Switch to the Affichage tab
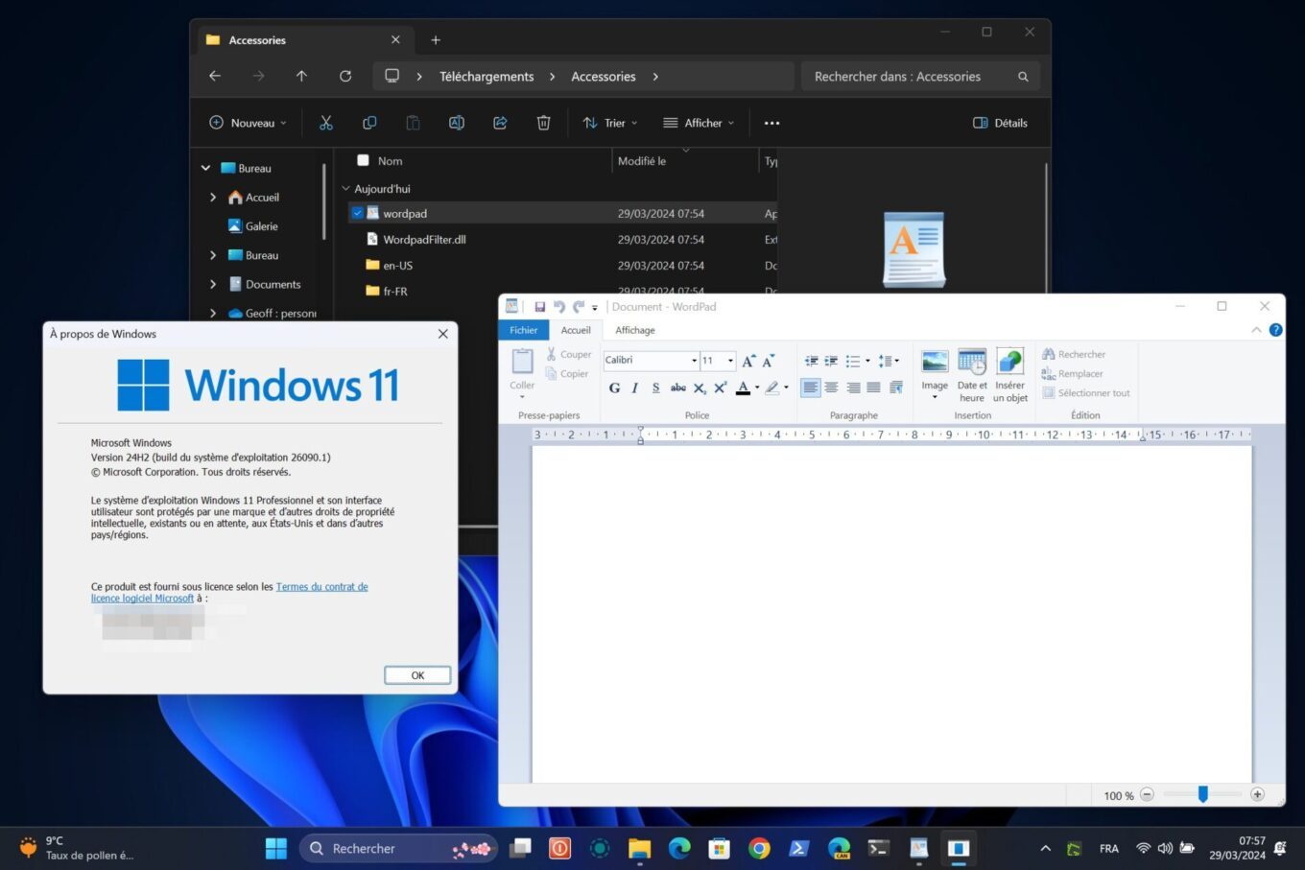1305x870 pixels. (x=635, y=330)
